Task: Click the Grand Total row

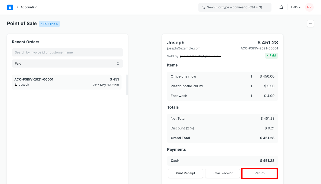Action: click(x=222, y=138)
